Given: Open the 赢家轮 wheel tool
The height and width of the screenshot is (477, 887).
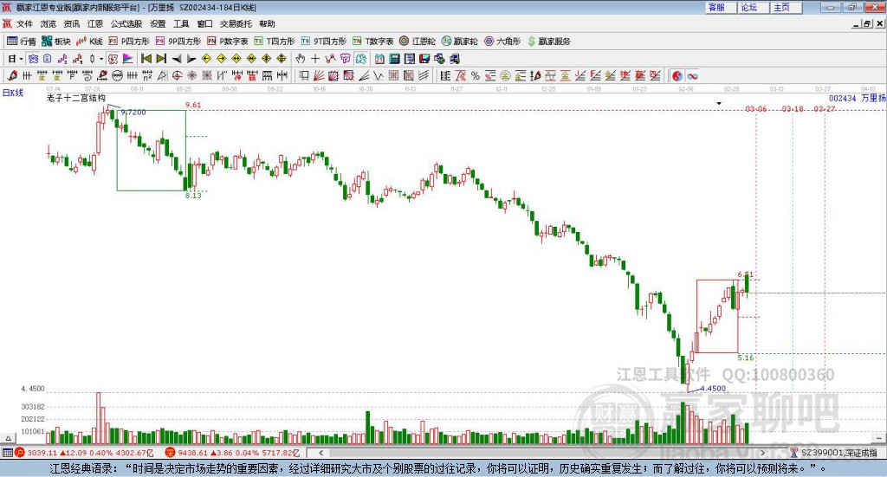Looking at the screenshot, I should (x=460, y=42).
